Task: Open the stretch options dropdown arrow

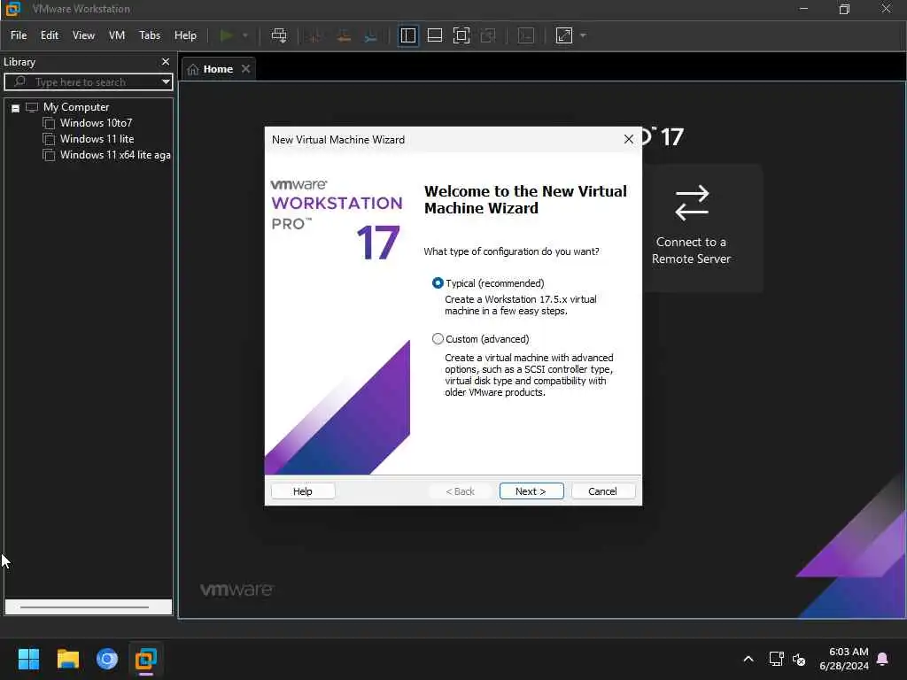Action: click(583, 35)
